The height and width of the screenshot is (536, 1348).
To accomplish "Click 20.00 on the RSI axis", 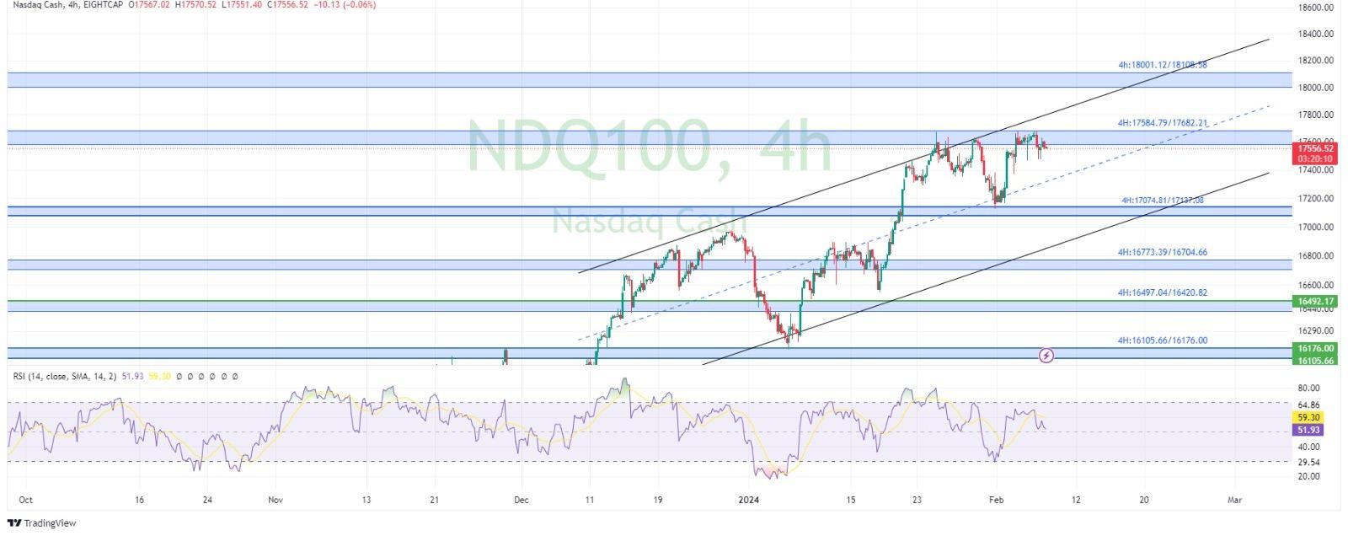I will point(1308,477).
